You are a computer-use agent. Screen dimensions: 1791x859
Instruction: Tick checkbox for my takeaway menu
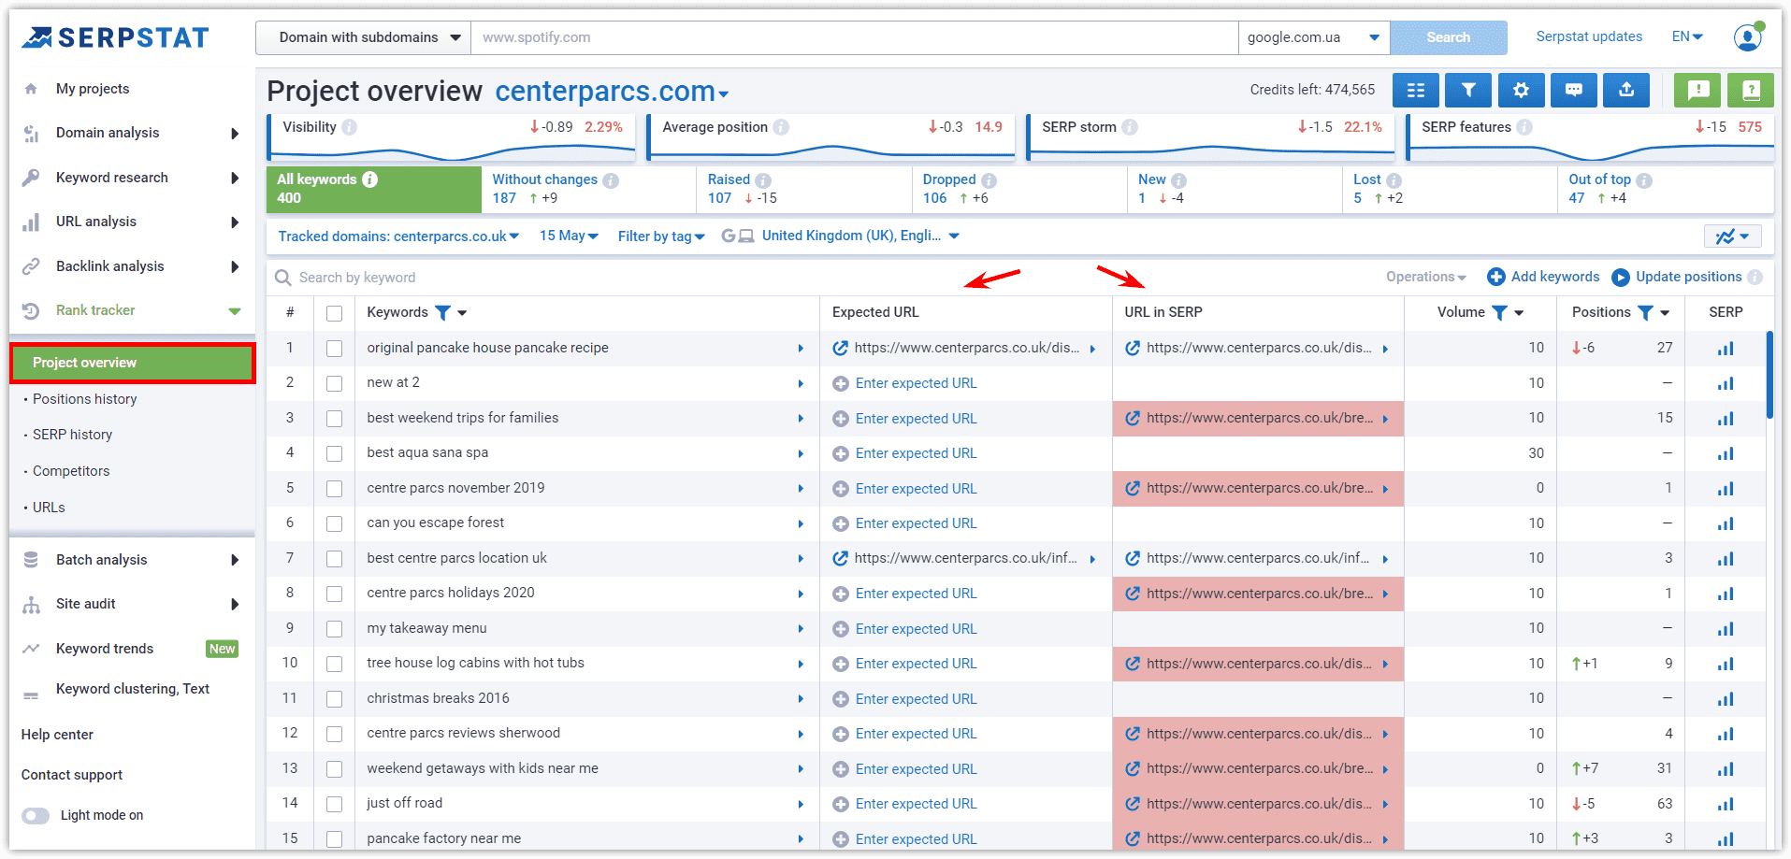pos(334,629)
